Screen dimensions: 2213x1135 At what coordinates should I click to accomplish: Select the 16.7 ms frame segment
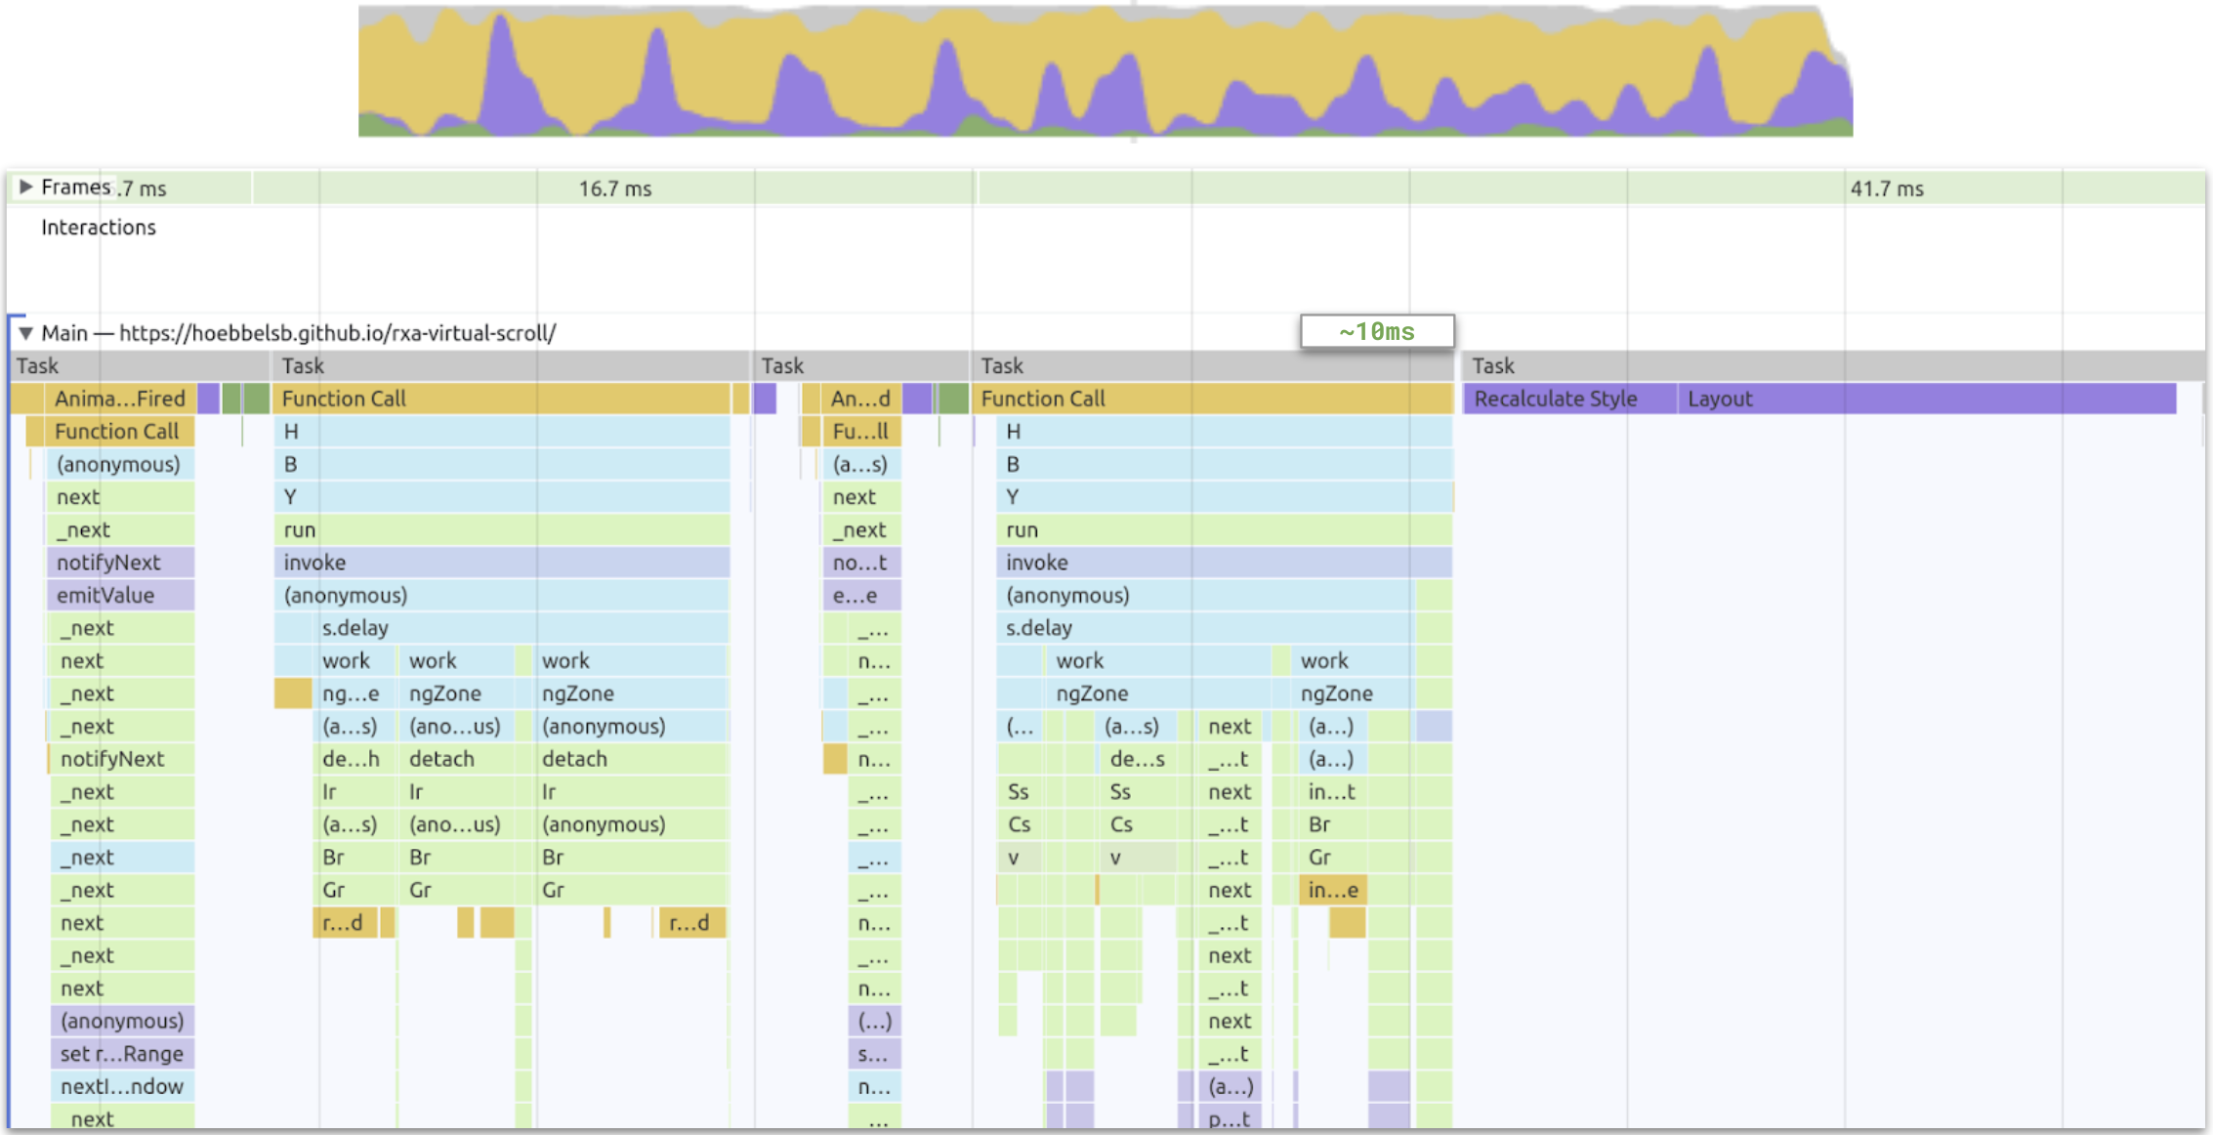tap(613, 189)
